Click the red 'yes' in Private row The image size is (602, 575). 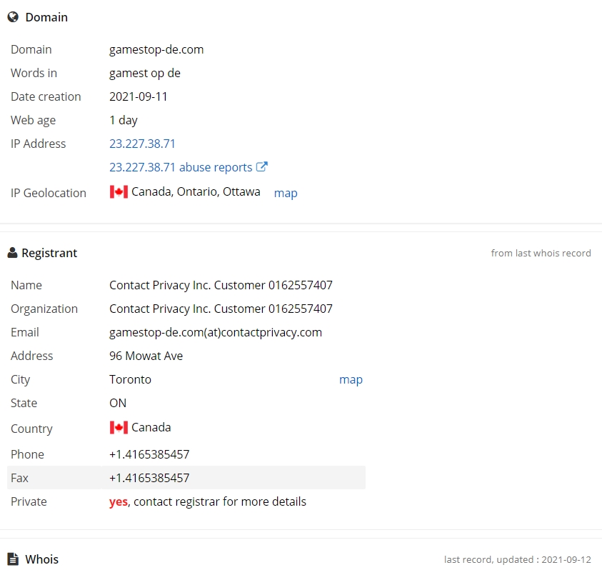(x=118, y=501)
